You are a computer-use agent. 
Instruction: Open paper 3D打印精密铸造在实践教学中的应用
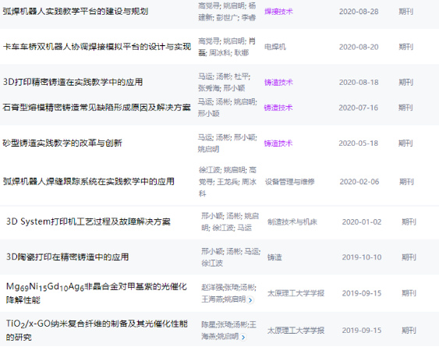pos(73,82)
